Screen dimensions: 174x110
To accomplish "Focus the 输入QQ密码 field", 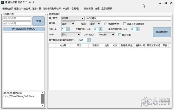I will point(17,24).
